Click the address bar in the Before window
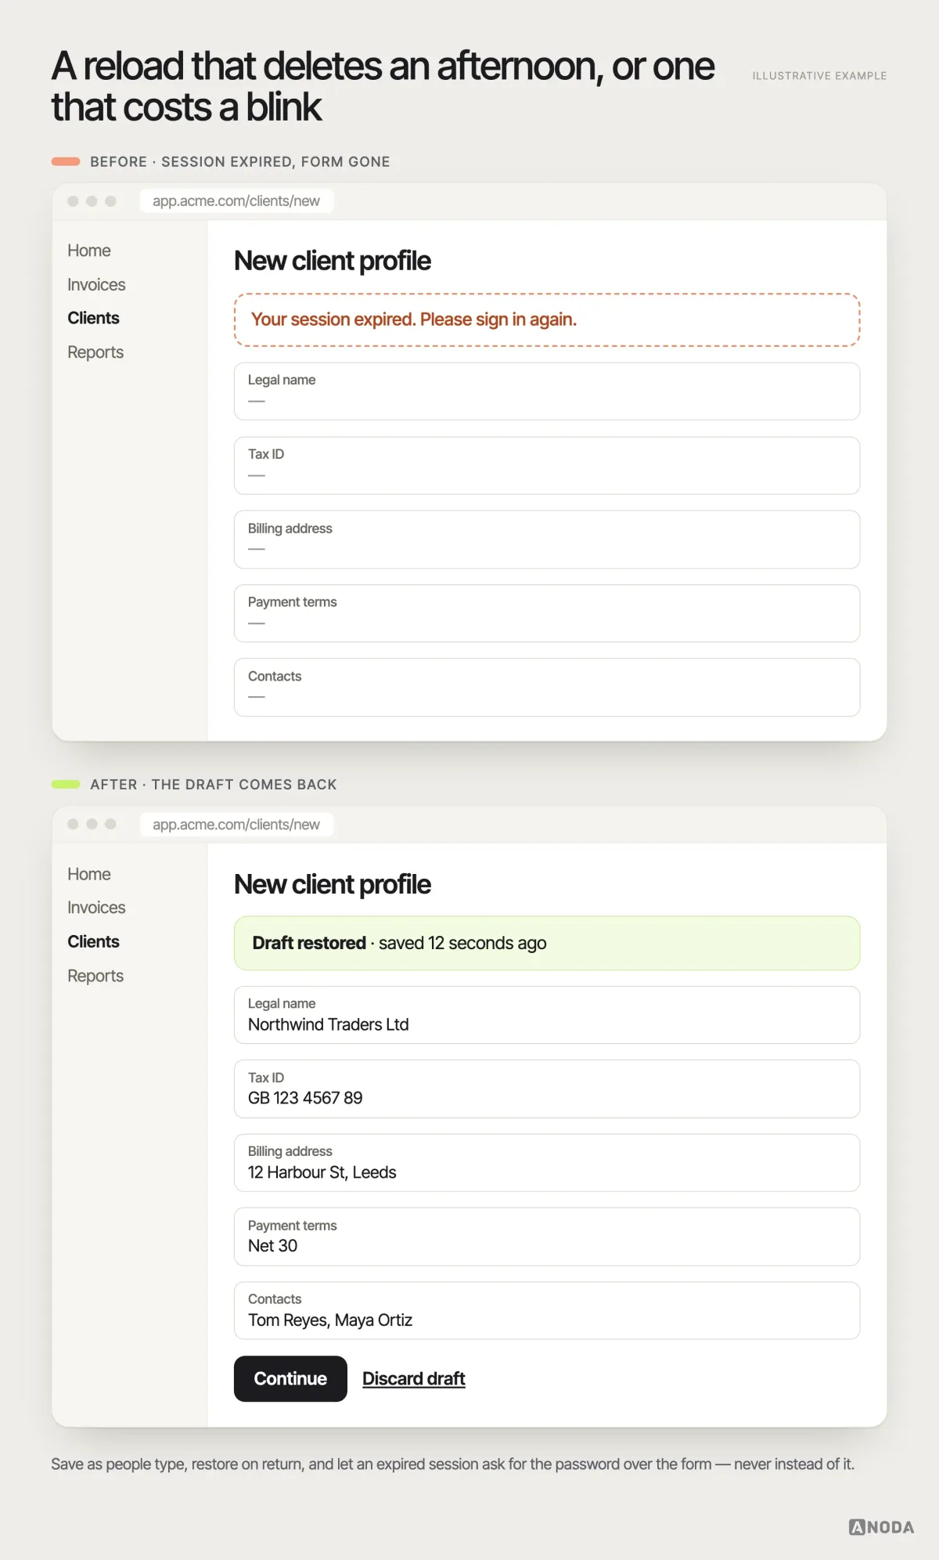 click(x=236, y=201)
